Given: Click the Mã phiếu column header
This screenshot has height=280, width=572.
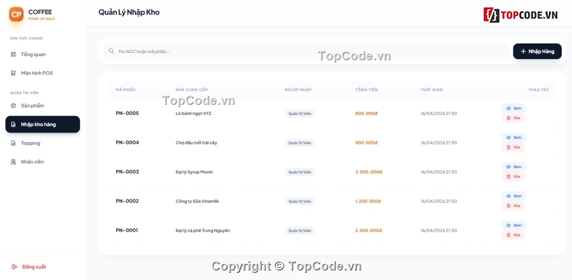Looking at the screenshot, I should coord(125,90).
